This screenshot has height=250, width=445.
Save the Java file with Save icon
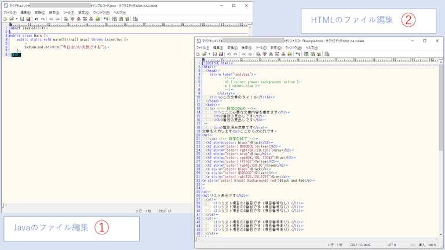(x=22, y=19)
